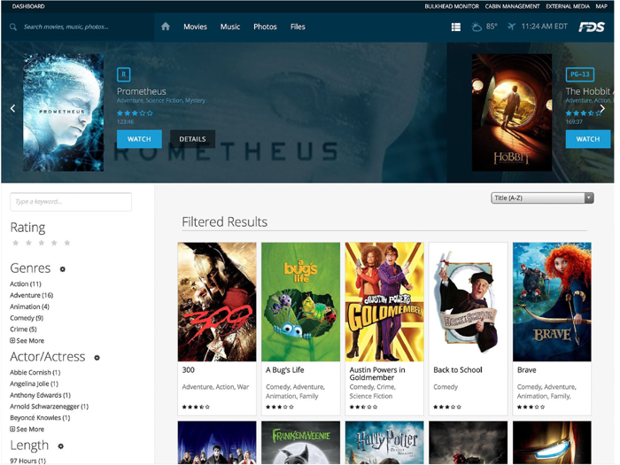Open A Bug's Life poster
This screenshot has width=620, height=465.
tap(301, 302)
